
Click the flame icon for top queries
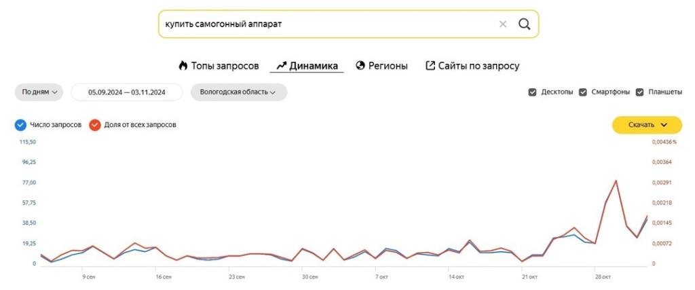click(183, 66)
